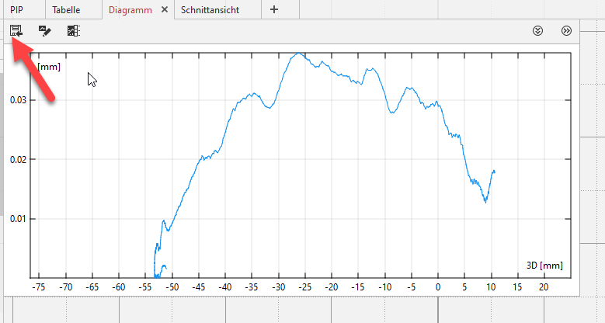Click the curve's right end point

[494, 171]
